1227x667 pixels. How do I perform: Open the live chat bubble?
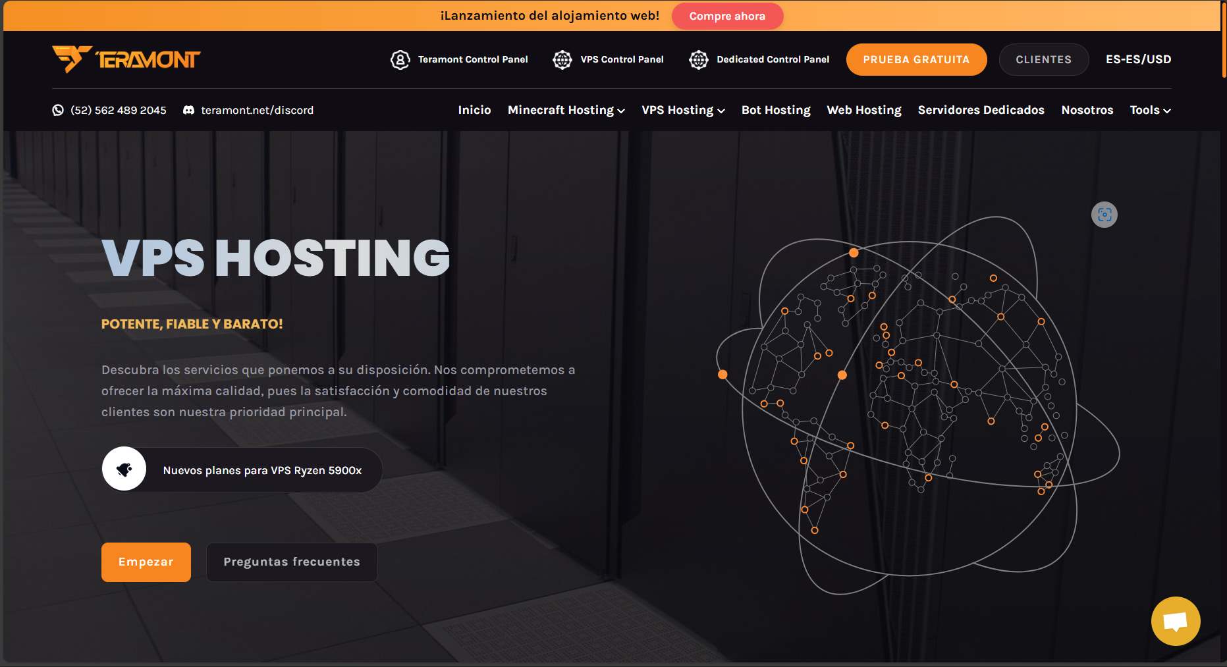(x=1176, y=622)
